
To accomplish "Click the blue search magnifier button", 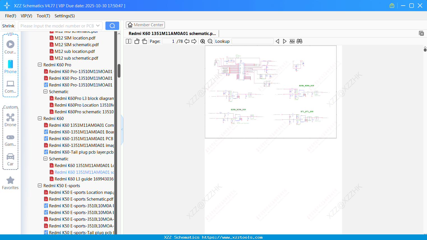I will click(x=112, y=25).
